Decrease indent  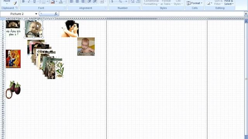[x=89, y=2]
